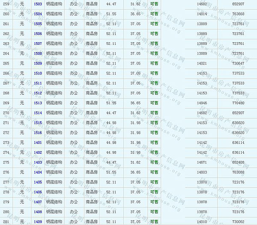The width and height of the screenshot is (257, 225).
Task: Select room number 1513
Action: (x=38, y=103)
